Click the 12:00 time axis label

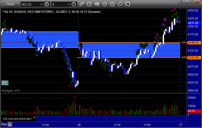pyautogui.click(x=117, y=125)
